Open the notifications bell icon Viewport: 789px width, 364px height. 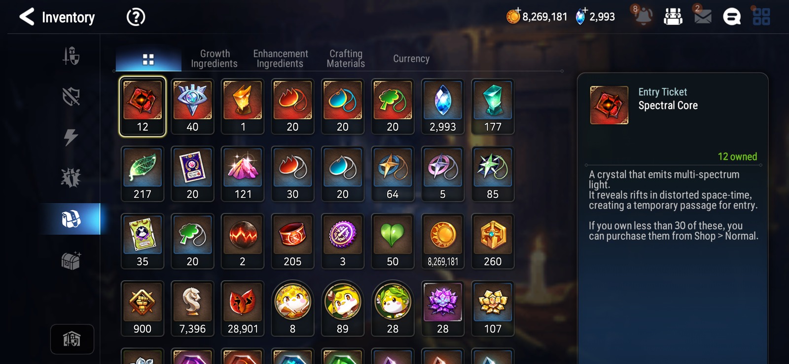click(643, 16)
